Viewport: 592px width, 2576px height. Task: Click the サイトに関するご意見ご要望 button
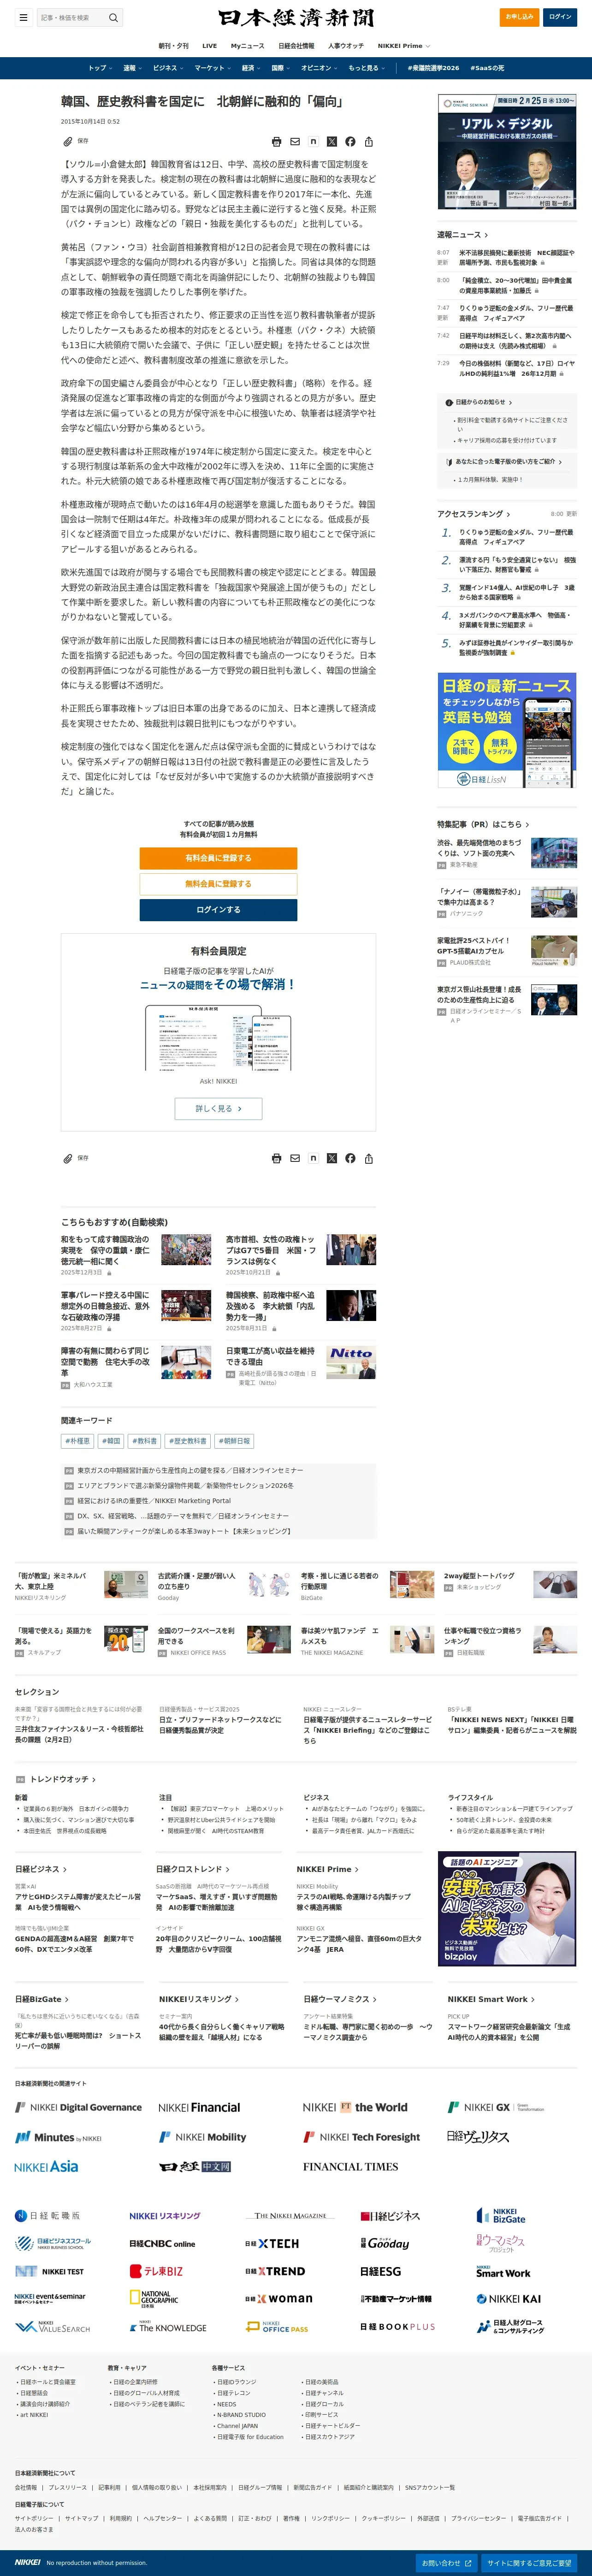click(529, 2564)
